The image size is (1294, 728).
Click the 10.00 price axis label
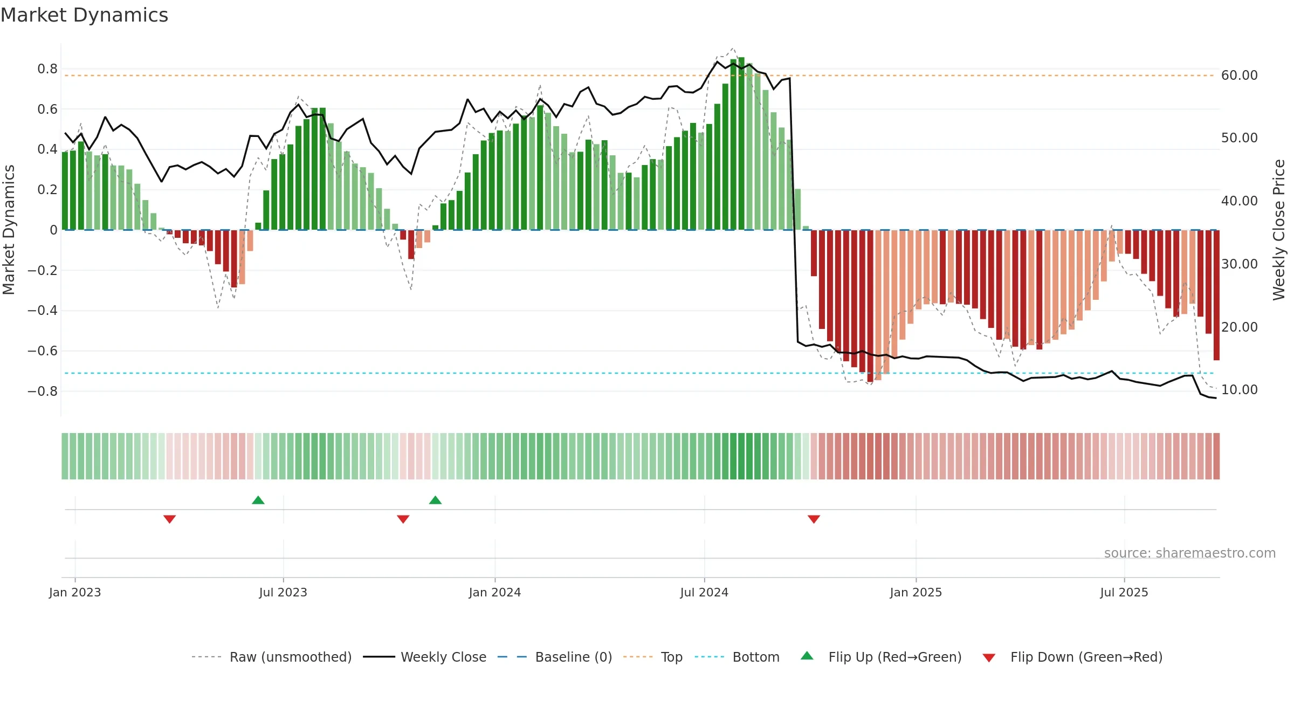pos(1240,389)
